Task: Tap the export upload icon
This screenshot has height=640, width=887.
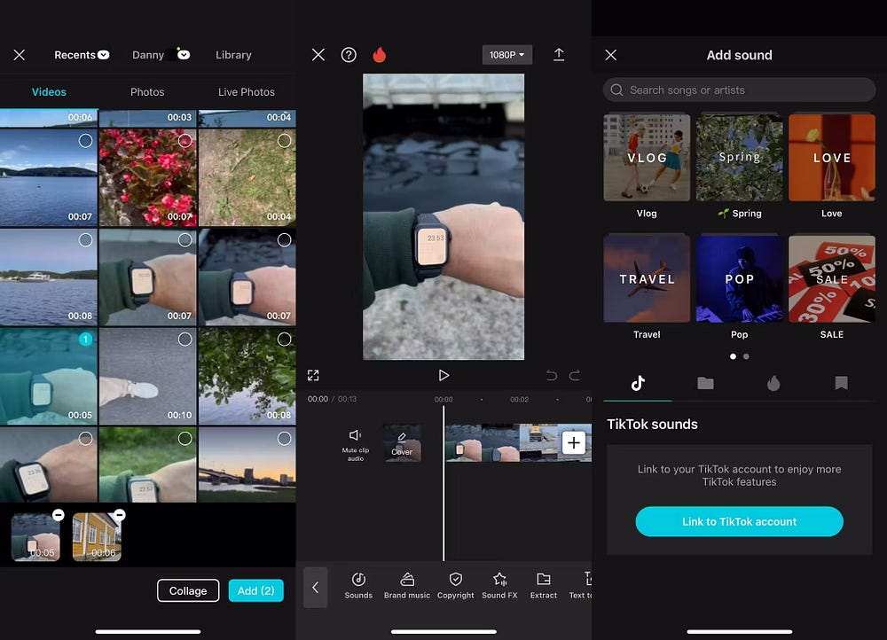Action: tap(559, 55)
